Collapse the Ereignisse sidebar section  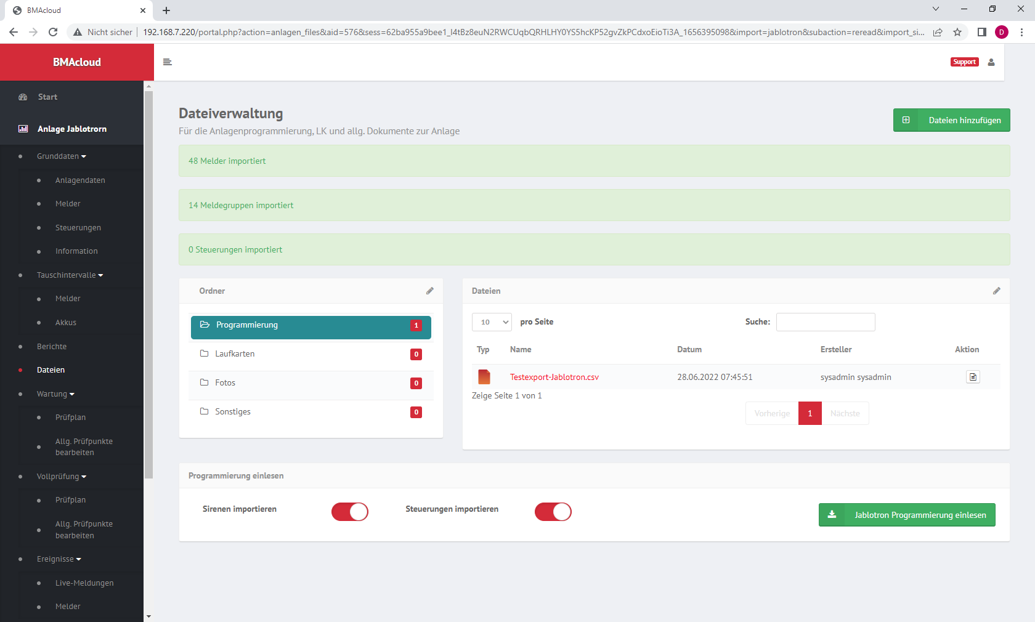(x=59, y=559)
